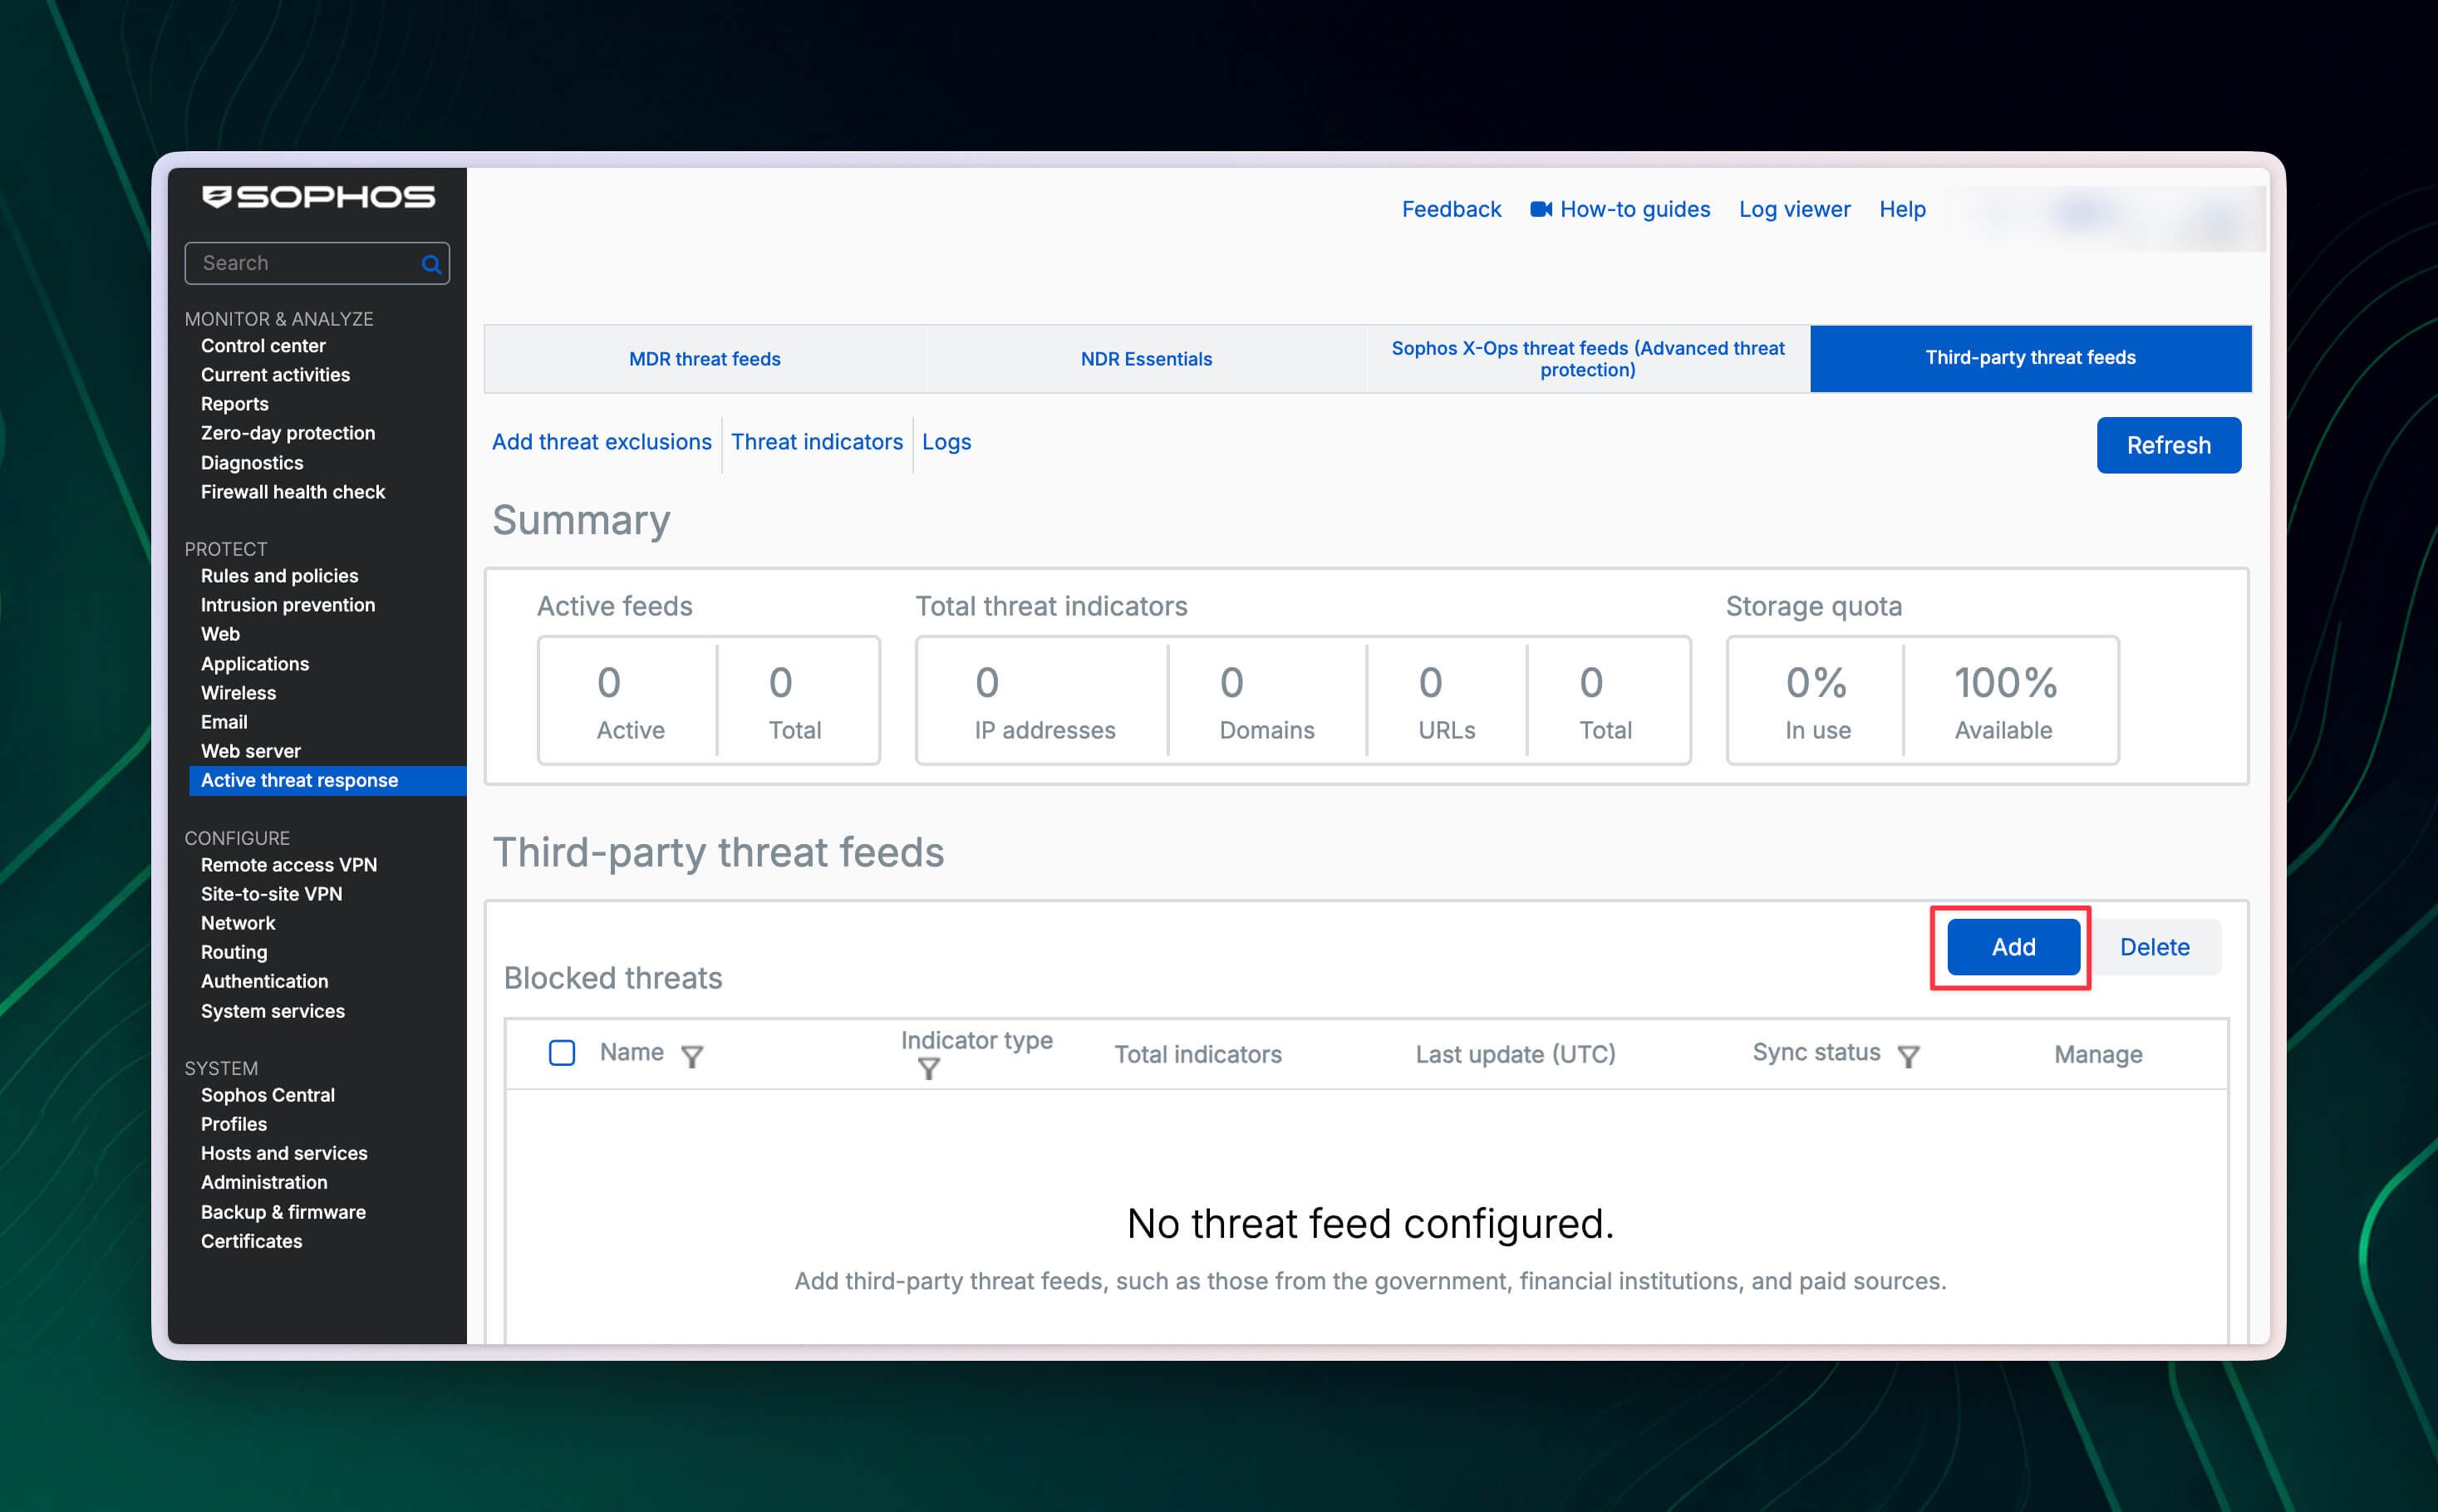Open Zero-day protection
This screenshot has height=1512, width=2438.
288,433
